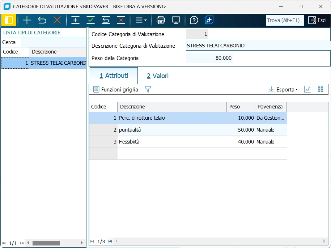
Task: Click Descrizione column header in category list
Action: tap(58, 52)
